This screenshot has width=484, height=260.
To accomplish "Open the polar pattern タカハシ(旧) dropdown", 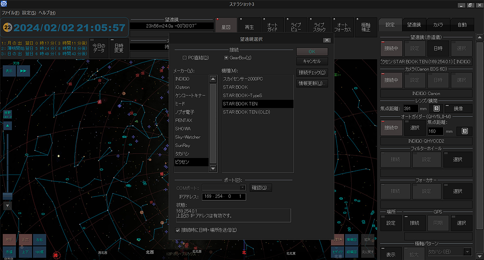I will (467, 252).
